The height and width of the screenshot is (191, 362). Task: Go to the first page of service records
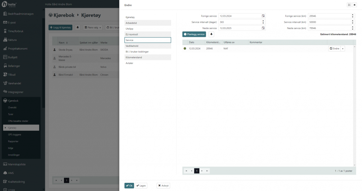(186, 171)
